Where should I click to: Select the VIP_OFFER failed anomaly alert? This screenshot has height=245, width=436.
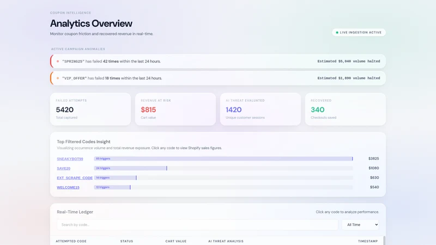pyautogui.click(x=218, y=78)
